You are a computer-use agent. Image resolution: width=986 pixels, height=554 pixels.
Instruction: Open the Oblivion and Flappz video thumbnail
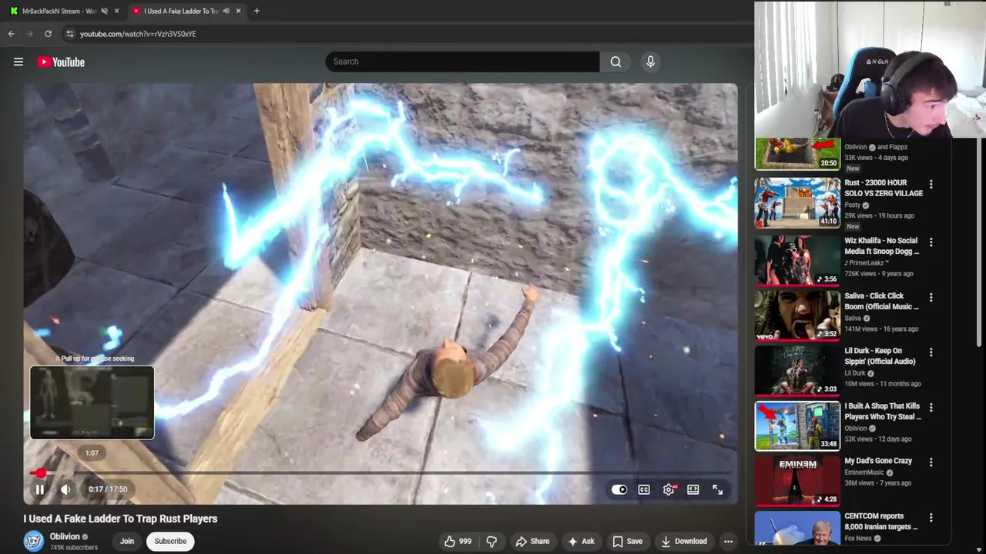[x=797, y=154]
